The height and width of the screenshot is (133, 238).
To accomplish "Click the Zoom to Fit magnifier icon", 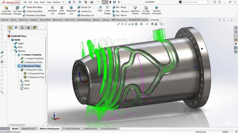I will click(118, 24).
